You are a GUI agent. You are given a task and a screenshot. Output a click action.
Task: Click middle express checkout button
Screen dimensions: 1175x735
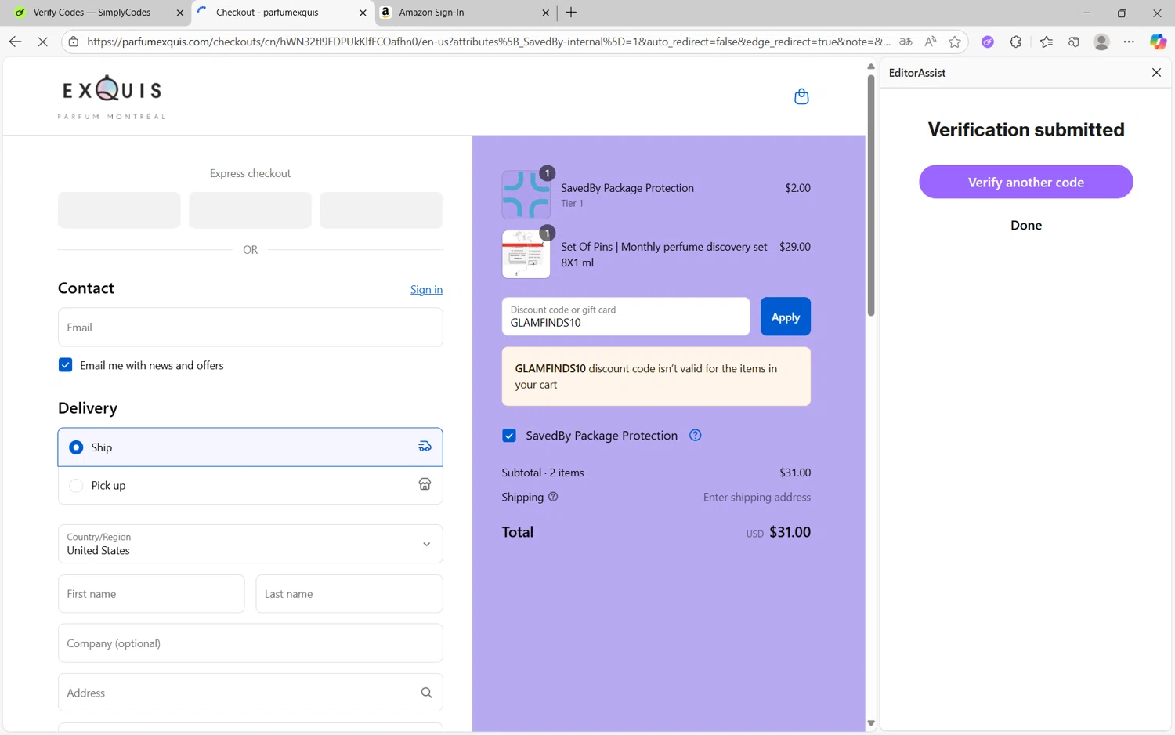click(250, 210)
